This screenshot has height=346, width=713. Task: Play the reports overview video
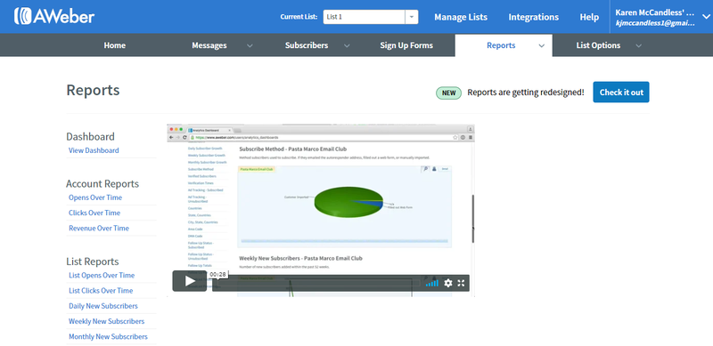click(x=190, y=282)
